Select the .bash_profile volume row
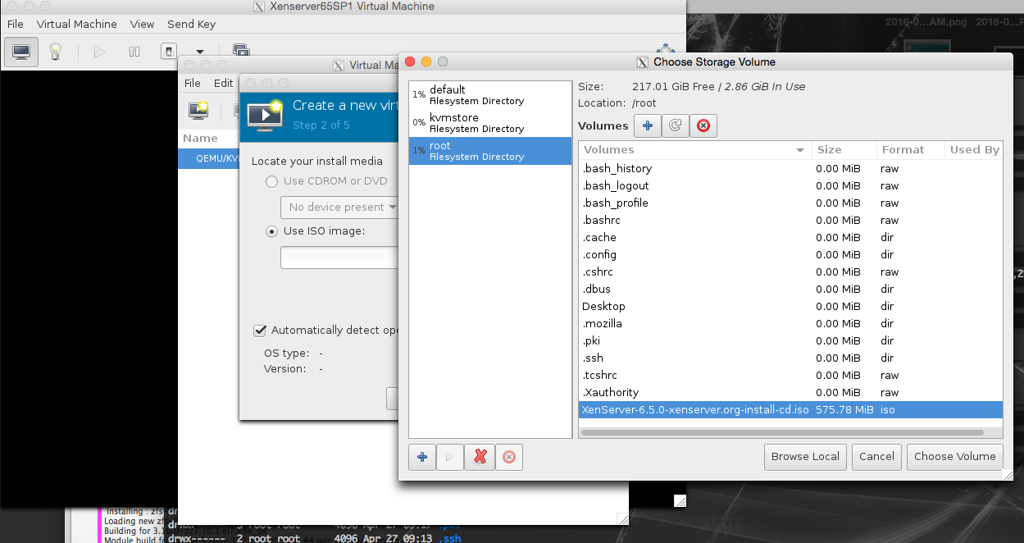The width and height of the screenshot is (1024, 543). pos(790,203)
